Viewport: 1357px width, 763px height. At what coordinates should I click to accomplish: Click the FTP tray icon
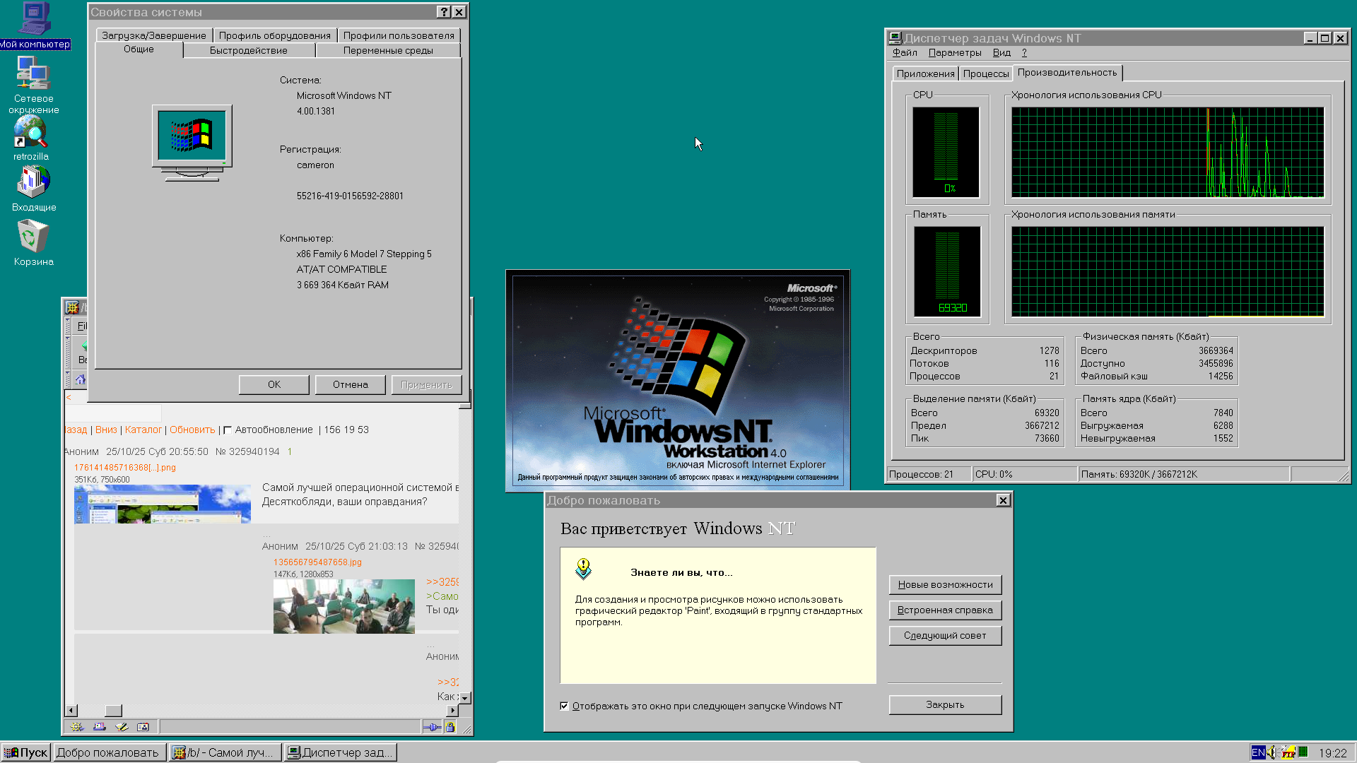1288,752
